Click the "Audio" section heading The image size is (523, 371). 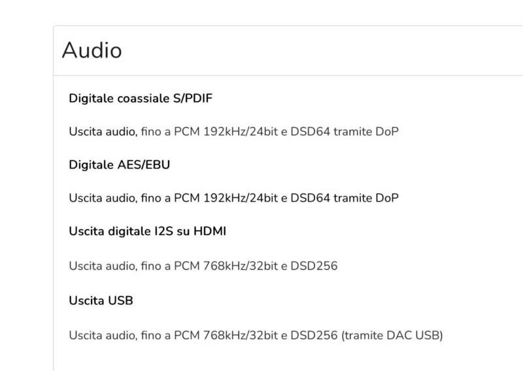(x=92, y=50)
